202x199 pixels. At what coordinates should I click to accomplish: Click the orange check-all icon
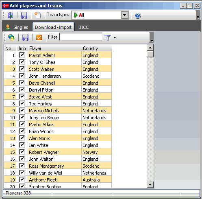[39, 37]
